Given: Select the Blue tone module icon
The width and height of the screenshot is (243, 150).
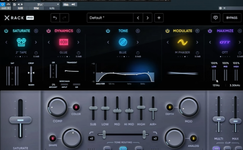Looking at the screenshot, I should tap(123, 42).
